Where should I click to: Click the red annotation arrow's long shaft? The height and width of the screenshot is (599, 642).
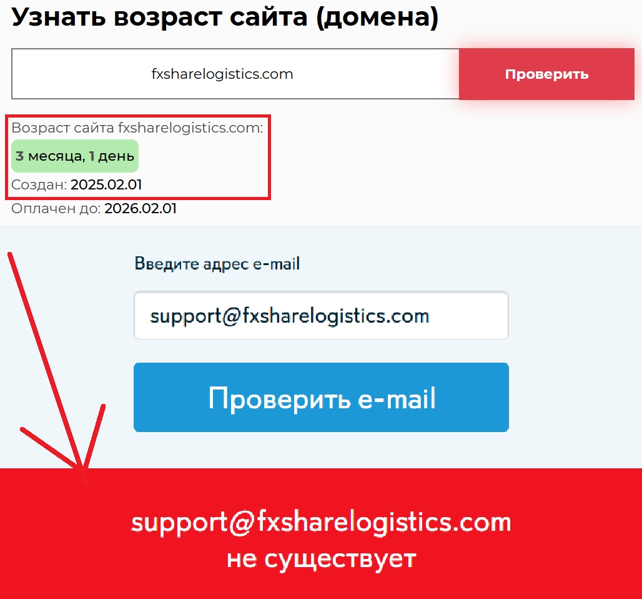pos(46,360)
